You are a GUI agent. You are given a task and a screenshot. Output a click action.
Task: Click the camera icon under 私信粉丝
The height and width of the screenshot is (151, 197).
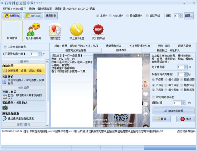5,107
